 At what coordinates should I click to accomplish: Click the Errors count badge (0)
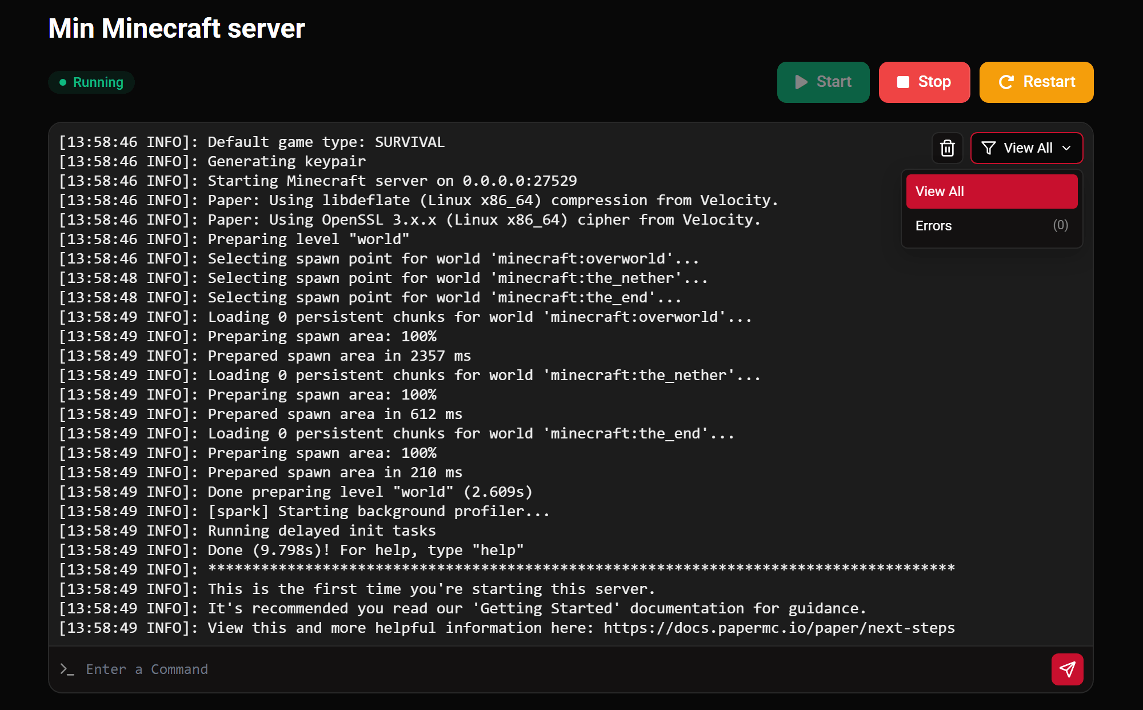click(x=1060, y=225)
